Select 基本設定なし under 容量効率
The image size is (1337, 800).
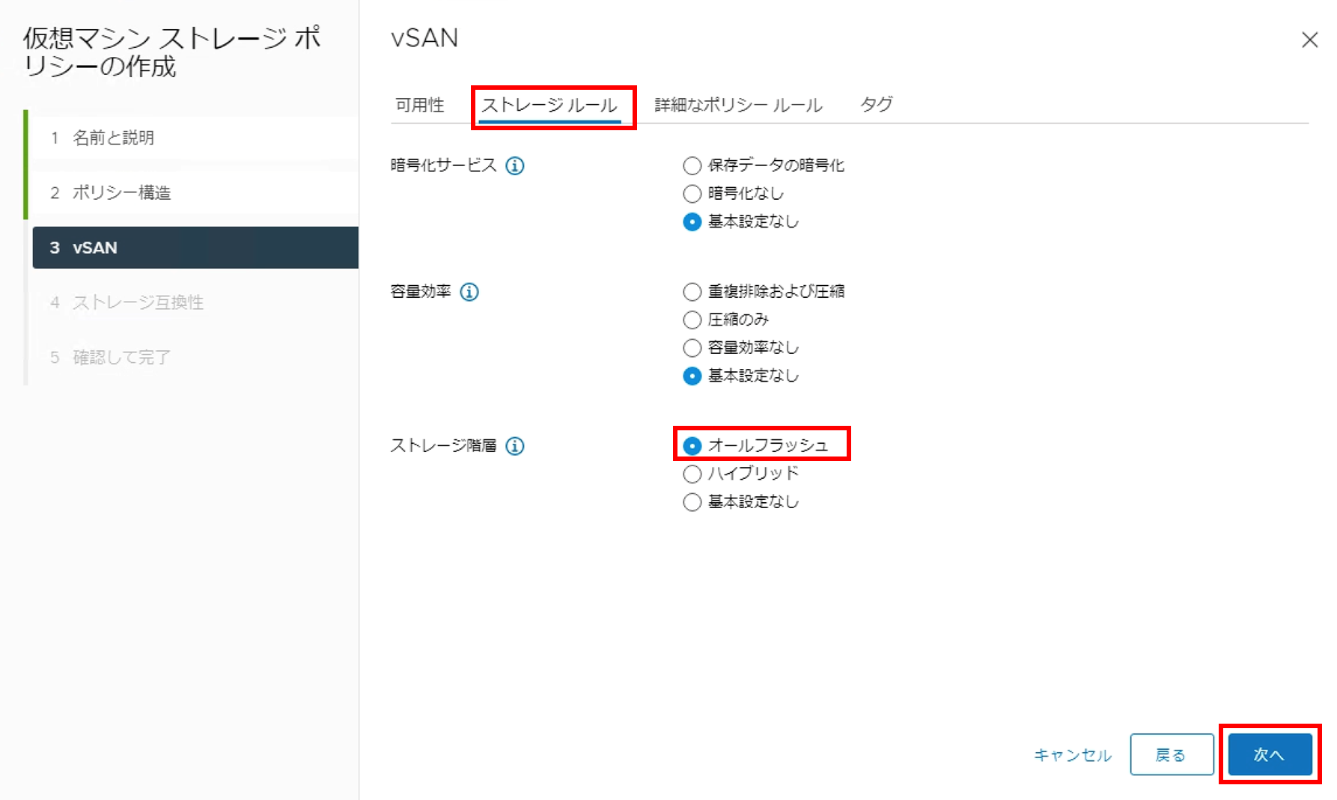point(692,376)
